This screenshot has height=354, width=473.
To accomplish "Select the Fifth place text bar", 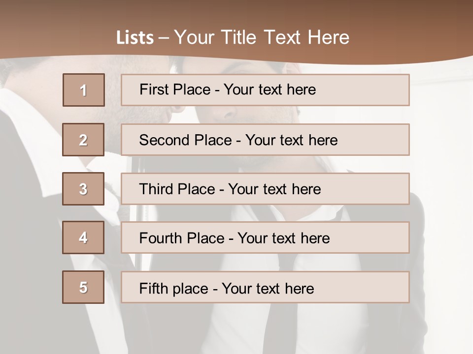I will [265, 287].
